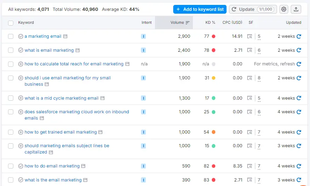Viewport: 310px width, 186px height.
Task: Tick checkbox for 'how to get trained email marketing'
Action: [x=11, y=132]
